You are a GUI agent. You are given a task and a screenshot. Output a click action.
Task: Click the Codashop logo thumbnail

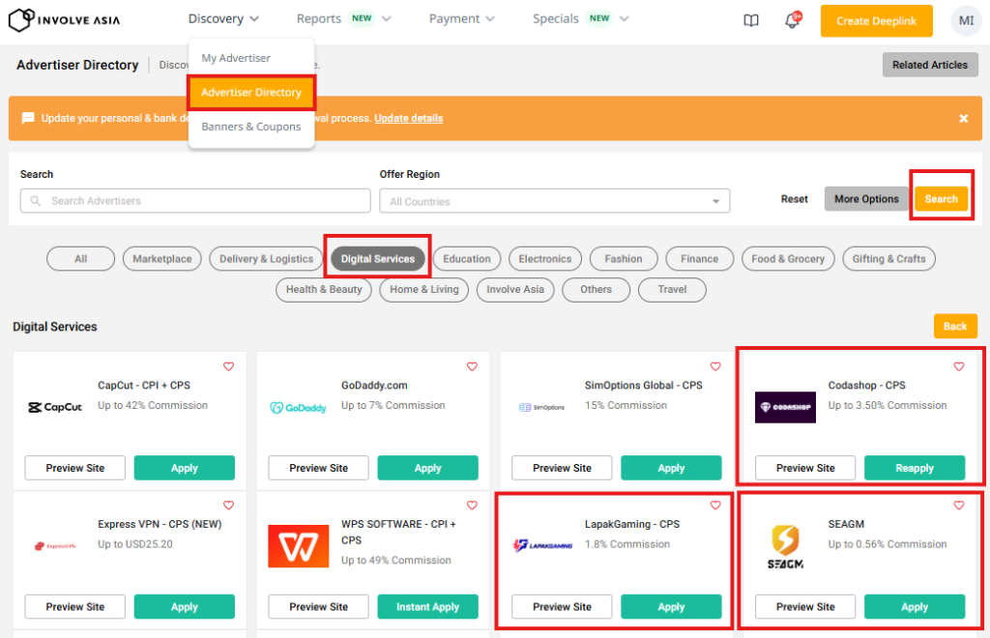tap(785, 407)
